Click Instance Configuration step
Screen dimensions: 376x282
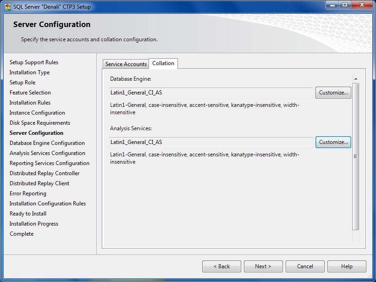pos(37,113)
